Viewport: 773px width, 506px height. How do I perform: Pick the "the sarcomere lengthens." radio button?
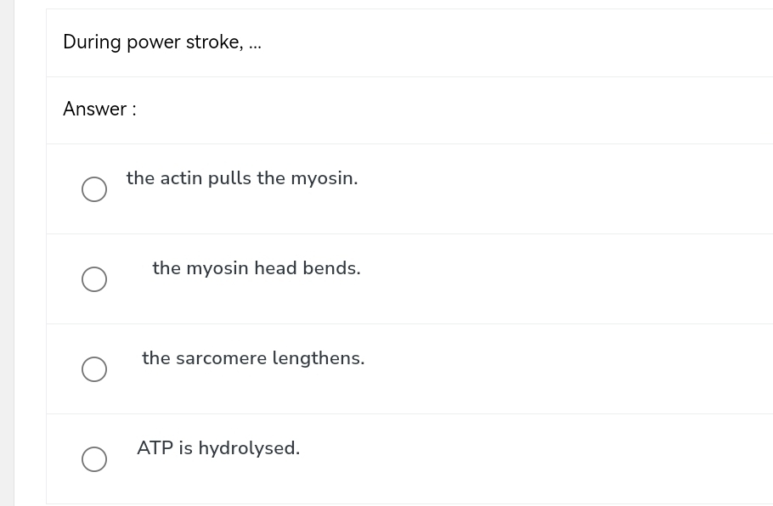pos(94,369)
